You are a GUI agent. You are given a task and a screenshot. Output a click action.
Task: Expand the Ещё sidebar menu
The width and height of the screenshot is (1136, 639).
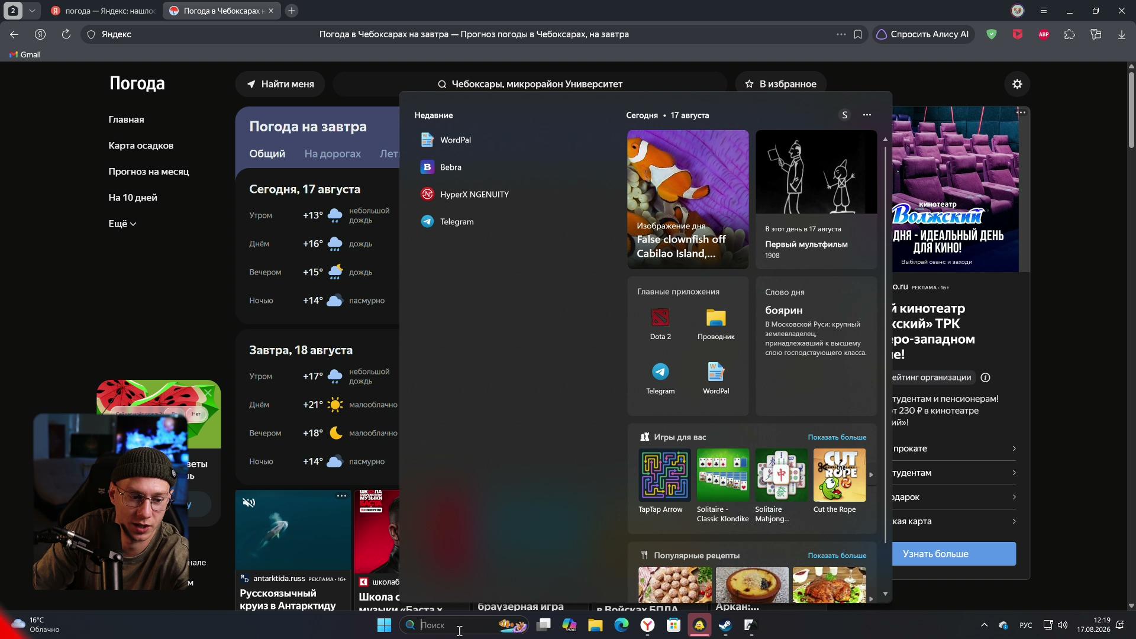tap(122, 224)
